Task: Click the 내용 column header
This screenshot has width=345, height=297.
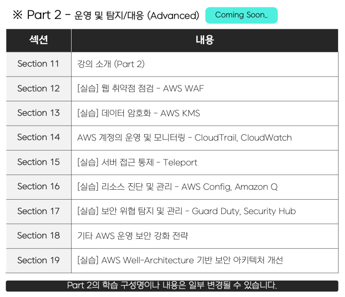Action: point(204,40)
